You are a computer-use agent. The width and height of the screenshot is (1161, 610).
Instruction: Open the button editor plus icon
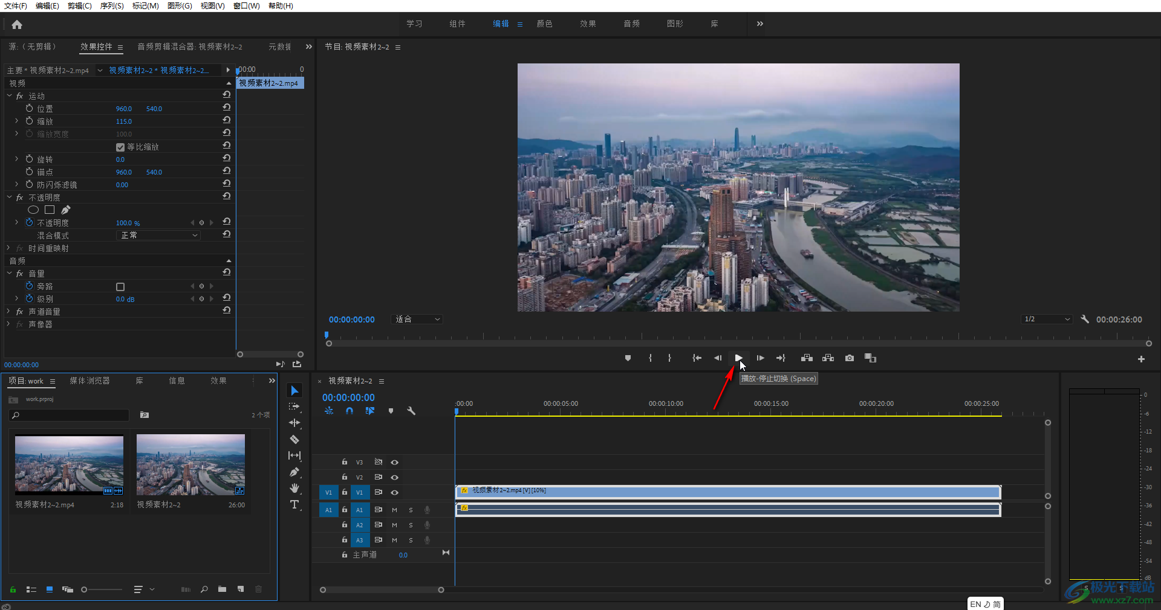[1141, 359]
